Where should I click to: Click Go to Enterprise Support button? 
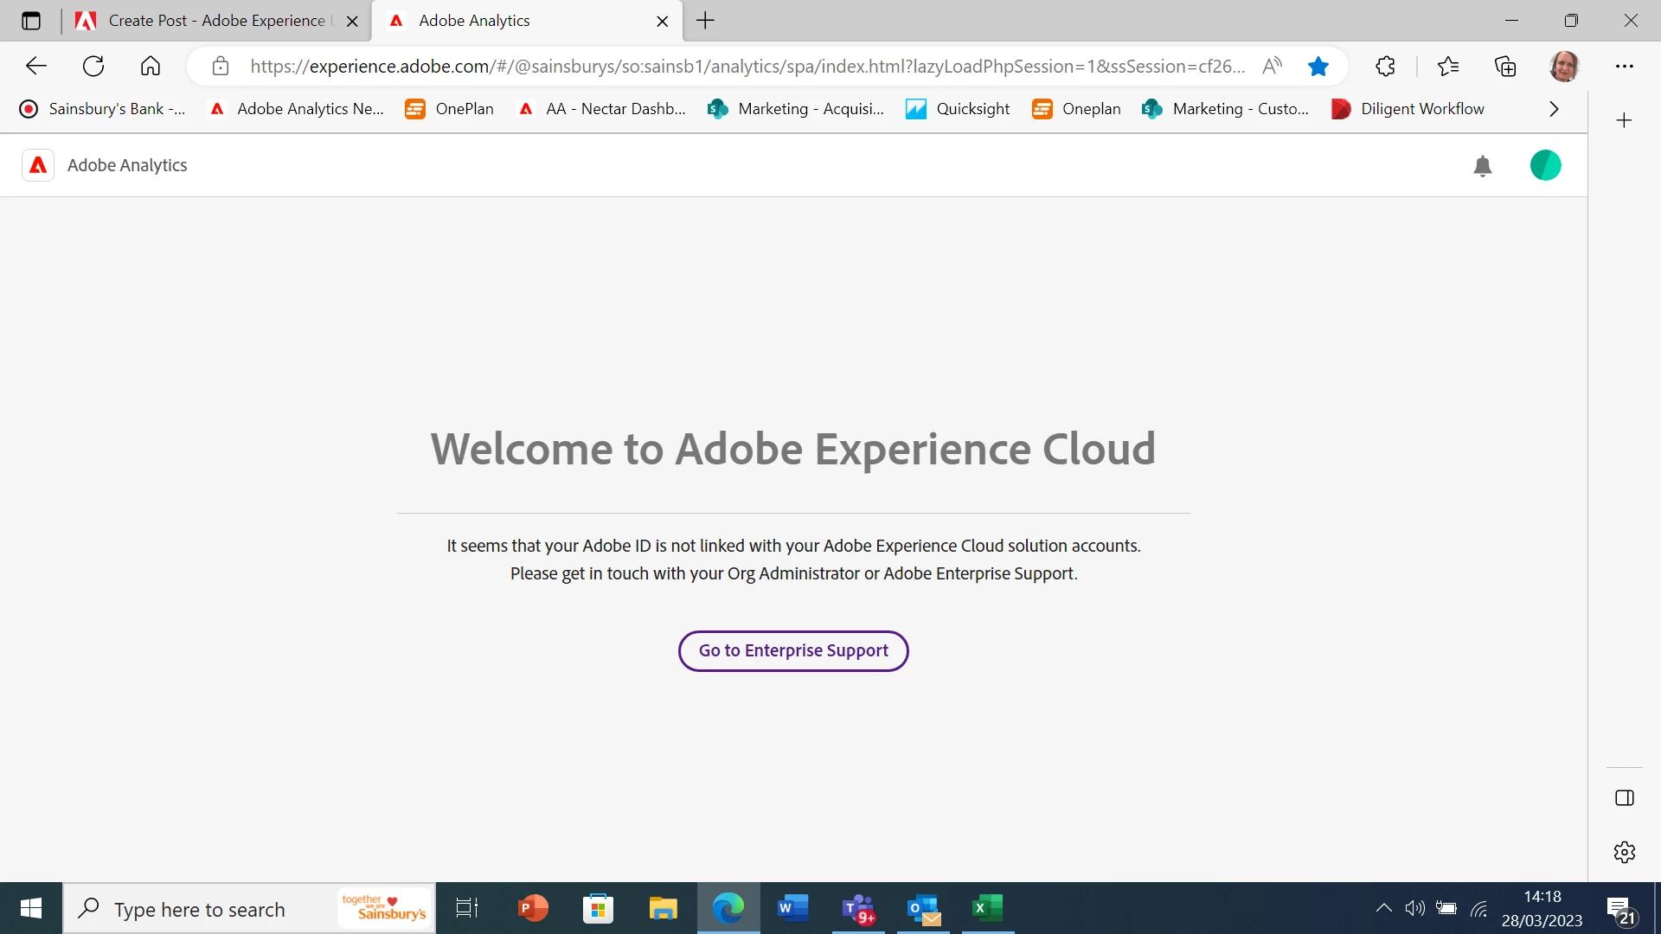[x=792, y=650]
